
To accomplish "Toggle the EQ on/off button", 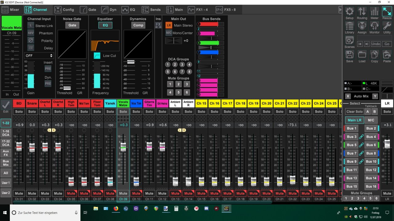I will pyautogui.click(x=105, y=25).
